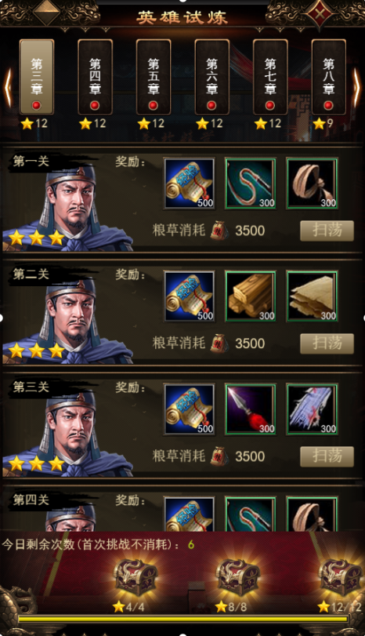The image size is (365, 636).
Task: Switch to the 第三章 chapter tab
Action: point(37,77)
